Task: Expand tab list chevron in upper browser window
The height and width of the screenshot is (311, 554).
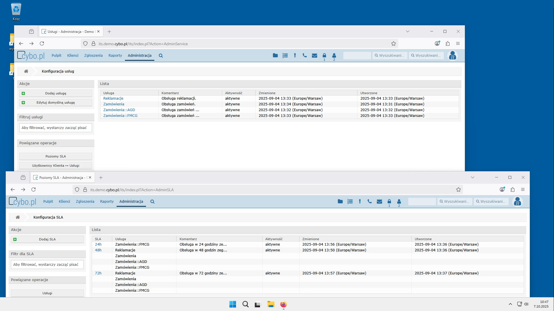Action: pos(408,31)
